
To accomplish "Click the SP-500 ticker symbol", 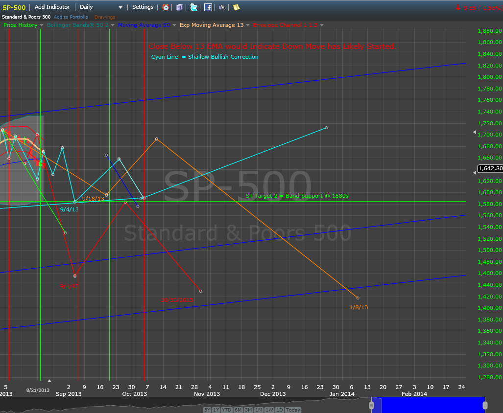I will pos(14,7).
